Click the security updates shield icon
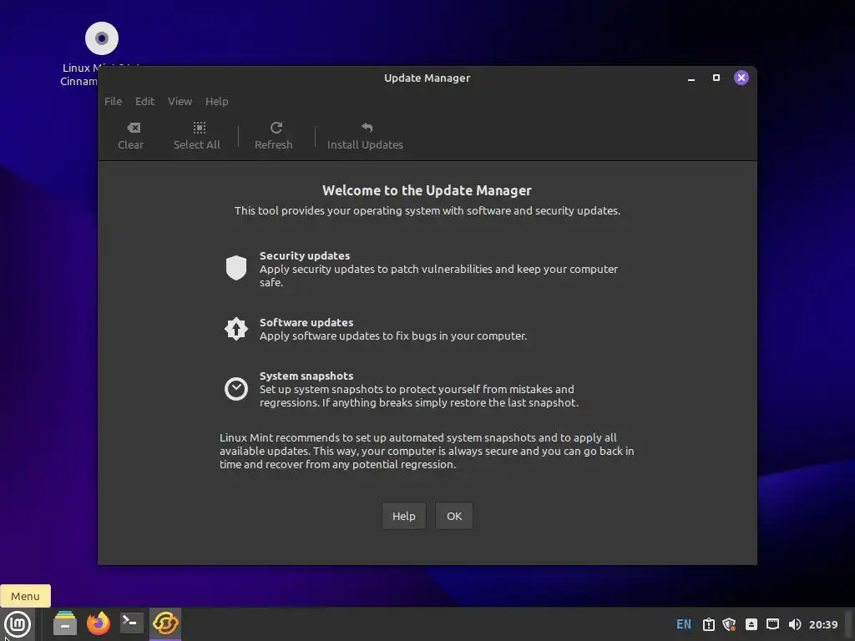This screenshot has width=855, height=641. tap(236, 268)
